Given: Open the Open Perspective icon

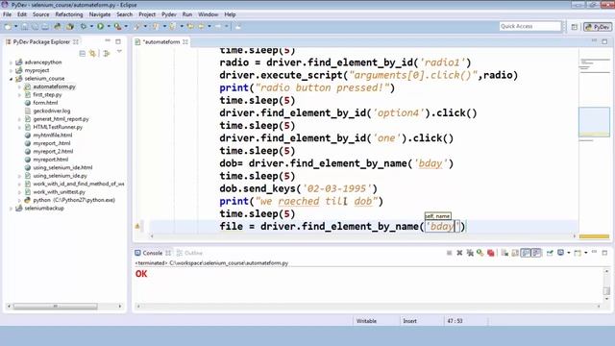Looking at the screenshot, I should coord(575,27).
